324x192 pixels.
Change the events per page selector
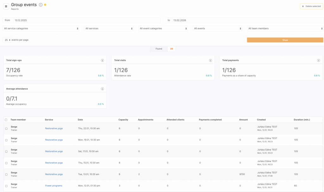tap(7, 40)
